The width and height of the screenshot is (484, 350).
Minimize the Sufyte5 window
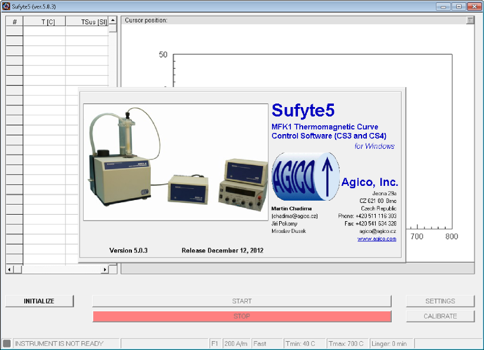click(443, 6)
